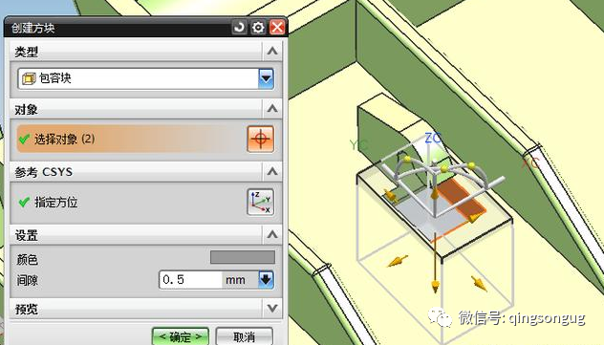The width and height of the screenshot is (604, 345).
Task: Click the block type icon beside 包容块
Action: coord(29,78)
